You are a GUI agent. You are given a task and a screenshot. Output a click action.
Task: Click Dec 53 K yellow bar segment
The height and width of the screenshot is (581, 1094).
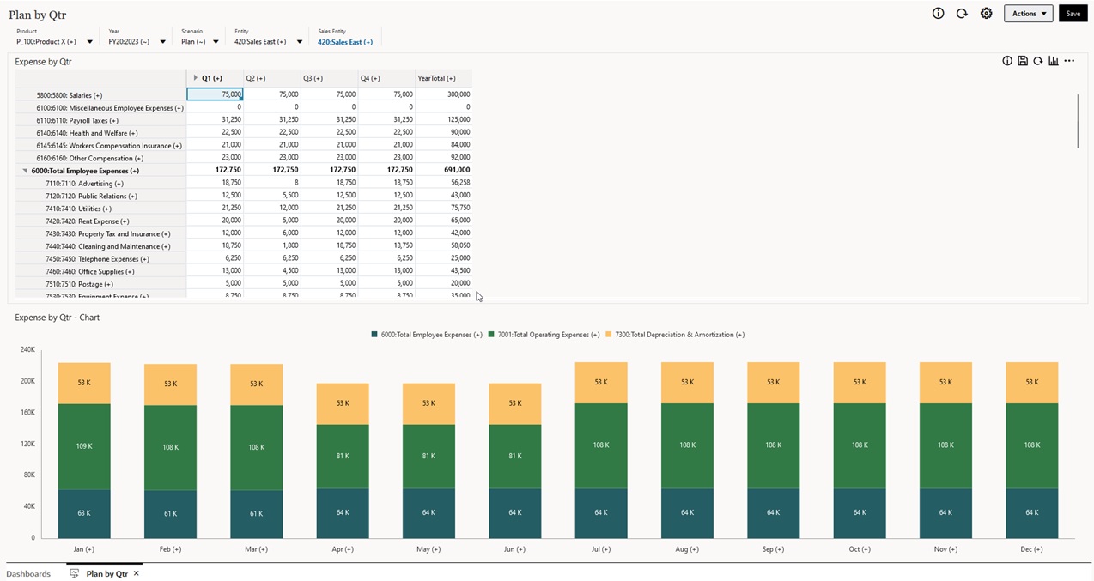click(1032, 383)
